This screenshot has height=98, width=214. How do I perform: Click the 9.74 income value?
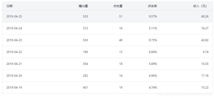click(x=205, y=52)
